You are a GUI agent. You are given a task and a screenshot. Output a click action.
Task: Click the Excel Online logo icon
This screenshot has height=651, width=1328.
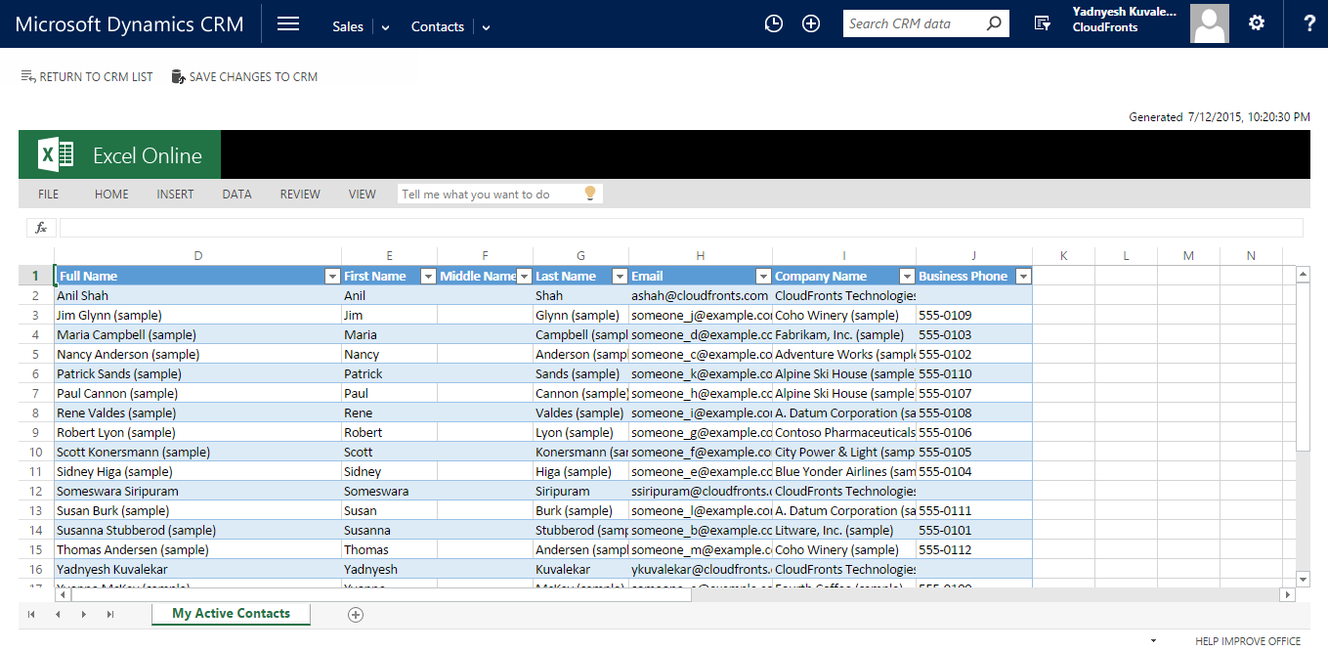point(56,154)
